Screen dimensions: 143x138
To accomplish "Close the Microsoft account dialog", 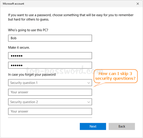I will (x=138, y=4).
